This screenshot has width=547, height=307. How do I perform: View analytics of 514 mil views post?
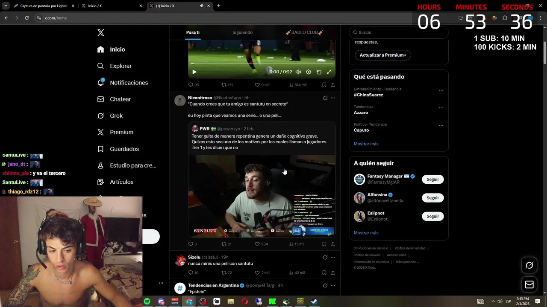point(297,85)
